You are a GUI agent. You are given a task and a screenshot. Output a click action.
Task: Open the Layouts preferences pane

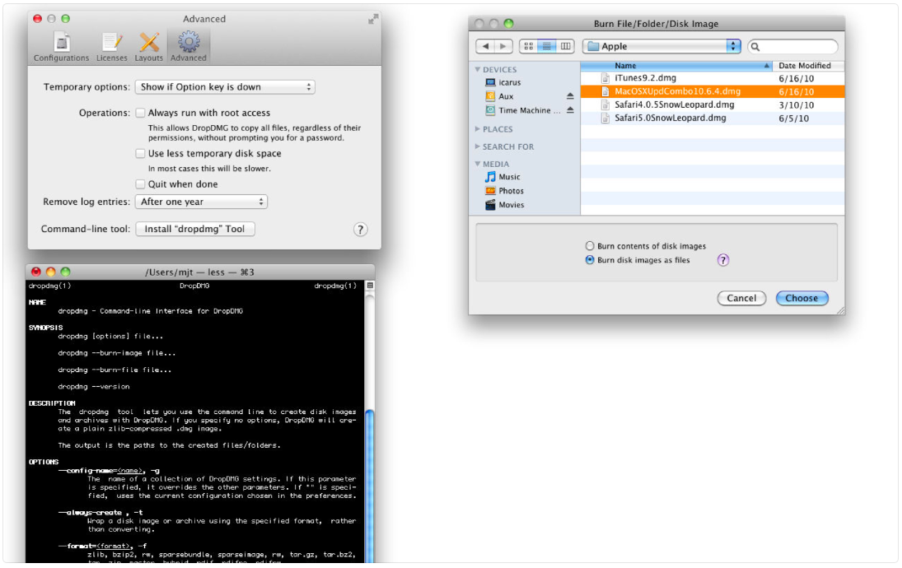click(x=148, y=47)
